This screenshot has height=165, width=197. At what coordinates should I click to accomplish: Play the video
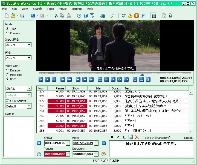(x=41, y=79)
